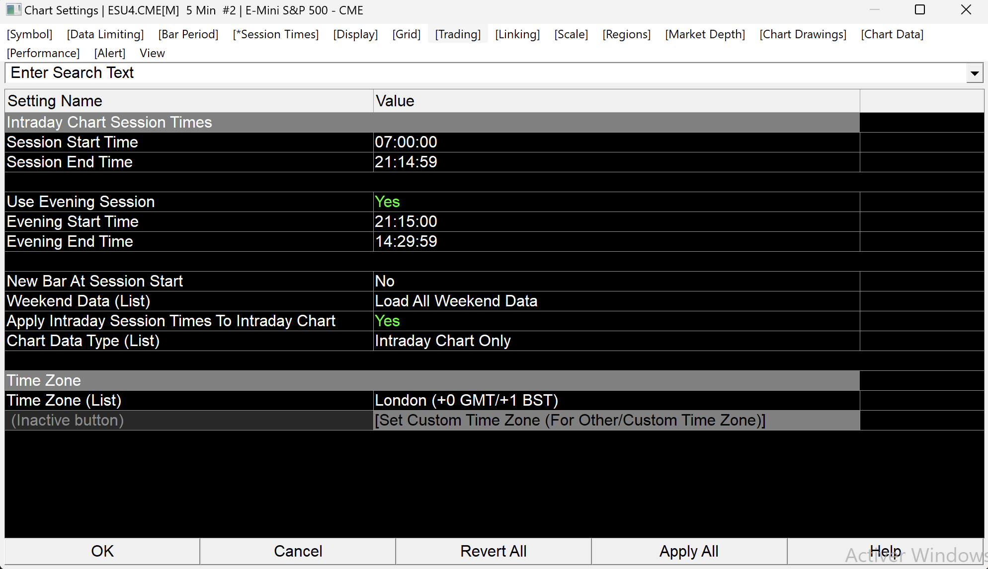Viewport: 988px width, 569px height.
Task: Click the Chart Settings window icon
Action: pyautogui.click(x=13, y=10)
